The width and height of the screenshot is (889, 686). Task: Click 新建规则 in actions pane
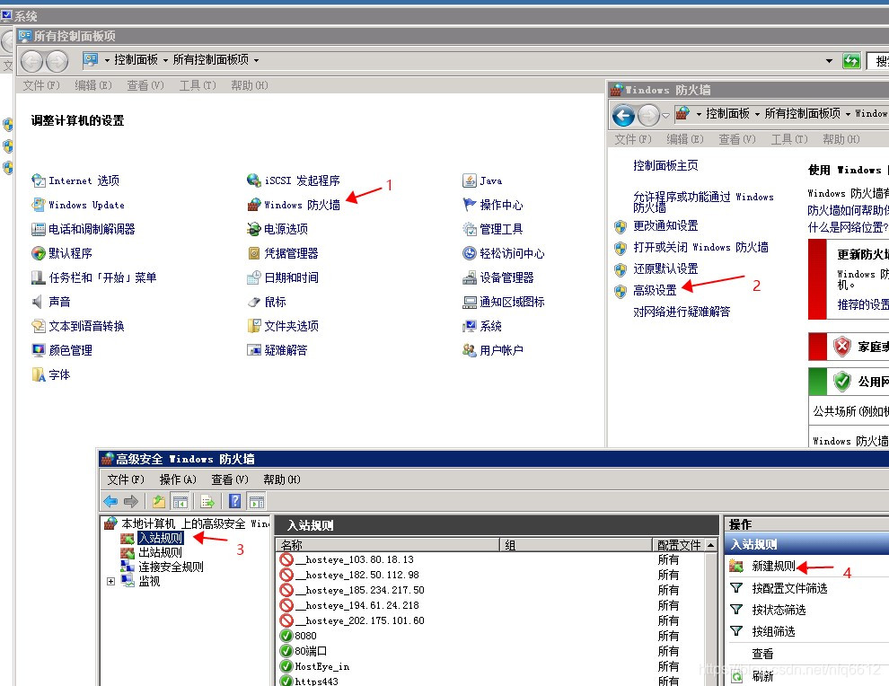click(x=773, y=566)
